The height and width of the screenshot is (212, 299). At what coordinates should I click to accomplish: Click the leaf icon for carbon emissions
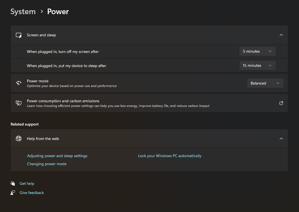click(19, 103)
